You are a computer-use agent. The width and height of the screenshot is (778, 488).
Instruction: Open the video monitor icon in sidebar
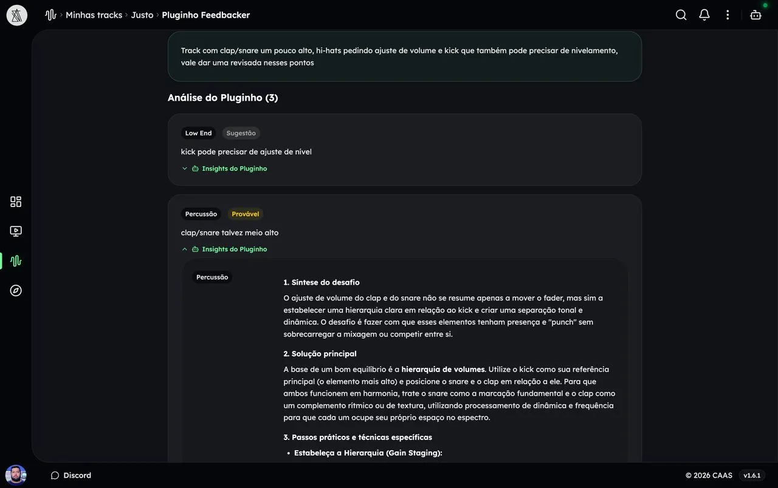(16, 231)
